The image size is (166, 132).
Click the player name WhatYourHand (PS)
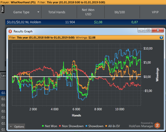23,2
